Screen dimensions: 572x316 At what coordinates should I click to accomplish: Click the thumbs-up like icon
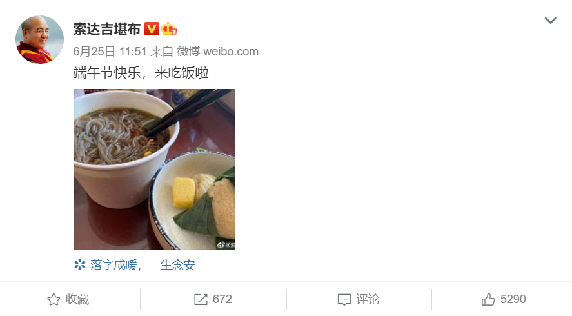(x=488, y=299)
